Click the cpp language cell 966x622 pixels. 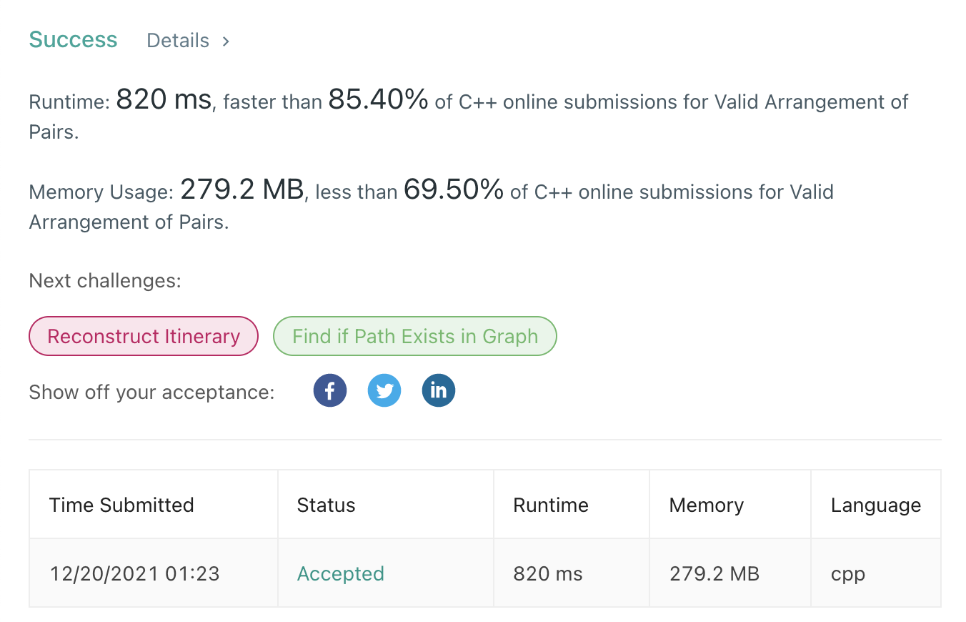tap(847, 573)
